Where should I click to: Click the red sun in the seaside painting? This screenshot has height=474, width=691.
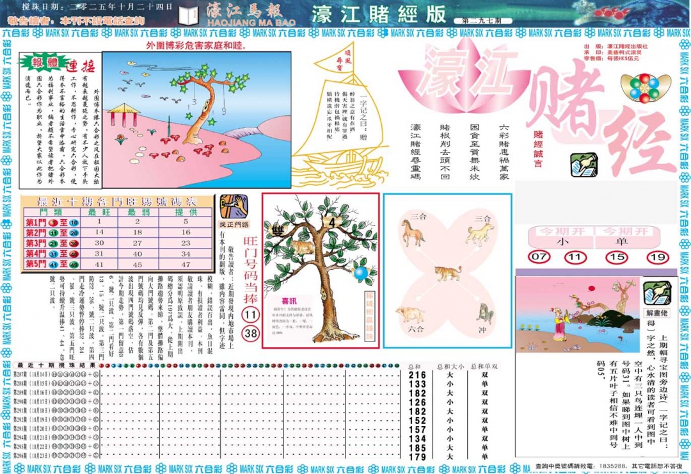tap(591, 288)
